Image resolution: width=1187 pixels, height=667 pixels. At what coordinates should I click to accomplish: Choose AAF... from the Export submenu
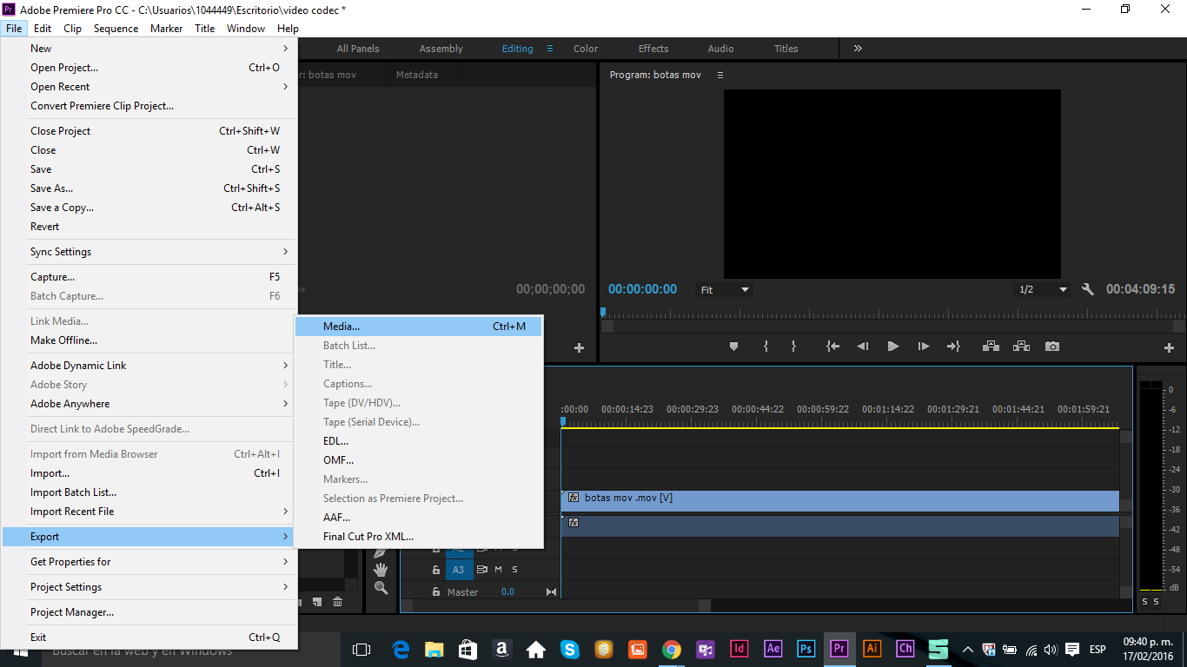[x=419, y=518]
